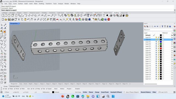This screenshot has width=176, height=99.
Task: Toggle Gumball (CPlane) in the status bar
Action: [116, 92]
